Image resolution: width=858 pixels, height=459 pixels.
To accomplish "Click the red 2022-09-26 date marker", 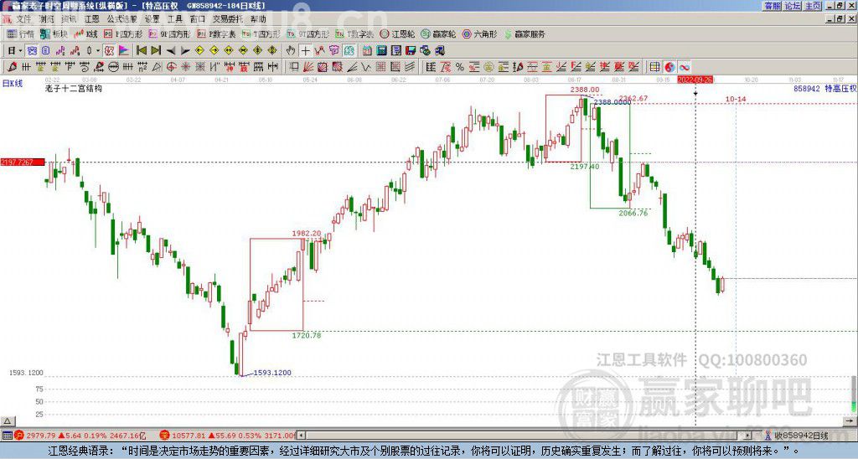I will [695, 80].
